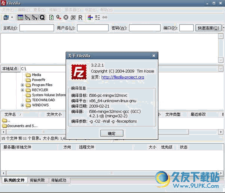Toggle directory comparison icon

pos(98,17)
